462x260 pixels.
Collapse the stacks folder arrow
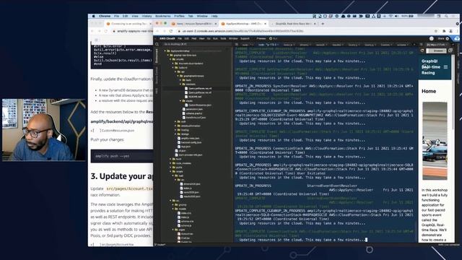click(180, 101)
